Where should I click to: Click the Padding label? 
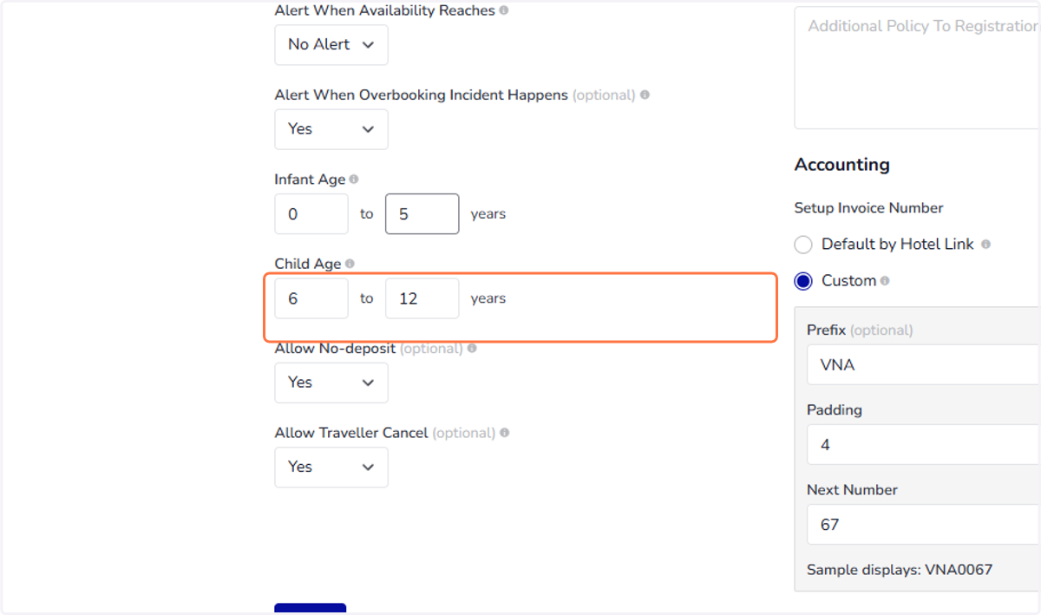pyautogui.click(x=835, y=410)
